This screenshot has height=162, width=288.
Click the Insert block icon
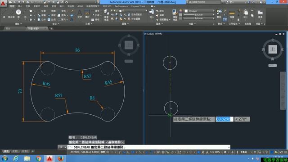tap(152, 14)
